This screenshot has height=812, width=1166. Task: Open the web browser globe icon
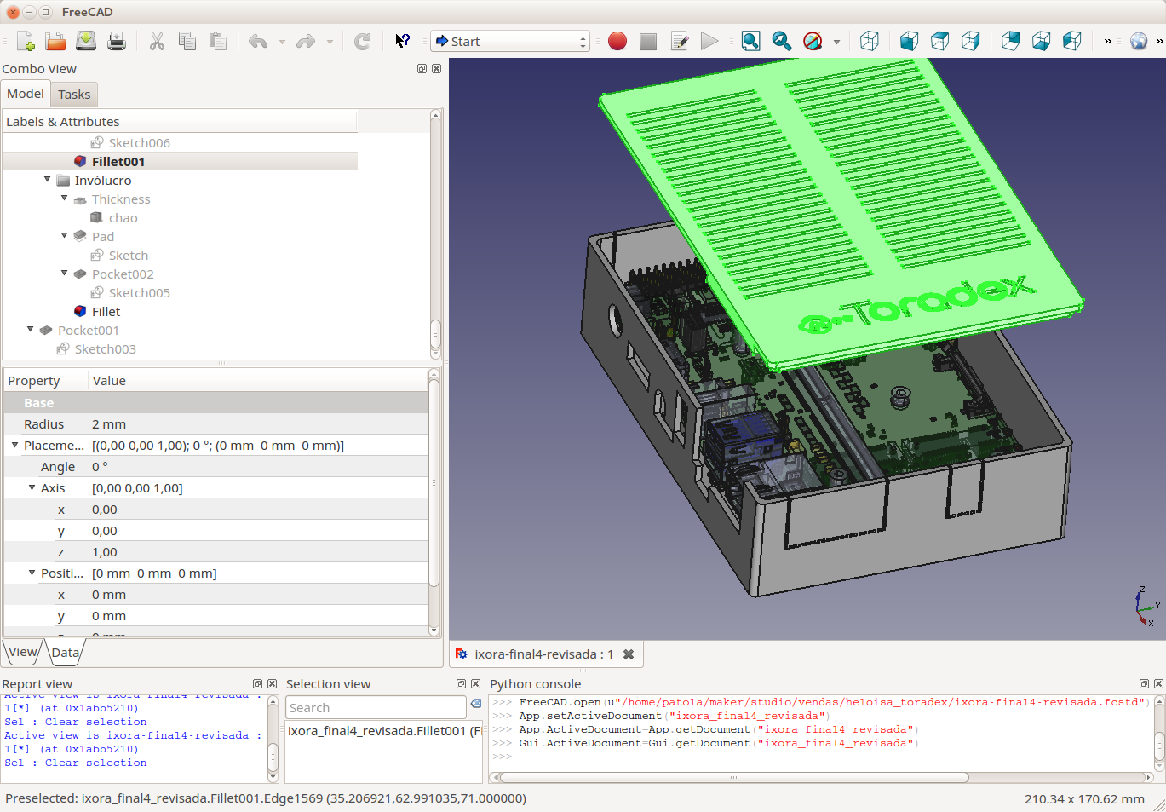click(1138, 41)
